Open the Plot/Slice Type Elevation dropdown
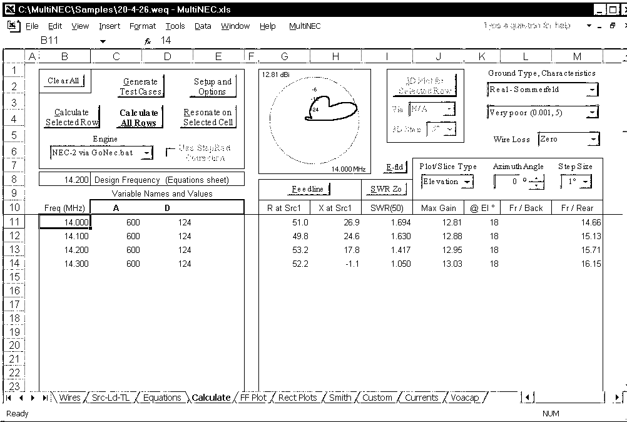627x422 pixels. pos(467,182)
